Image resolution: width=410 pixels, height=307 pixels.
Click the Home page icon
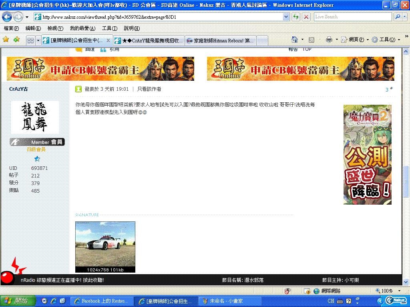click(295, 40)
